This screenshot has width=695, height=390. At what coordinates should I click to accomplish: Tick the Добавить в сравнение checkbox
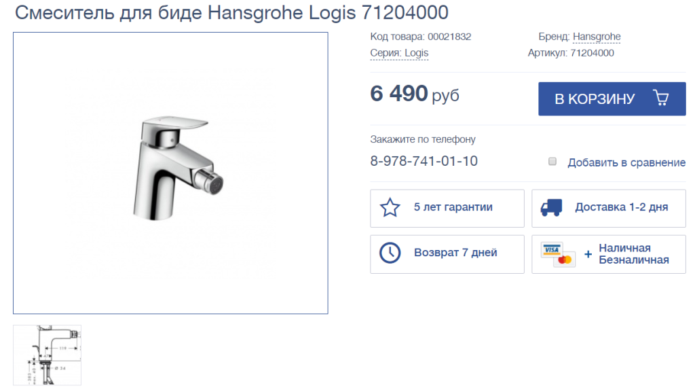[552, 161]
